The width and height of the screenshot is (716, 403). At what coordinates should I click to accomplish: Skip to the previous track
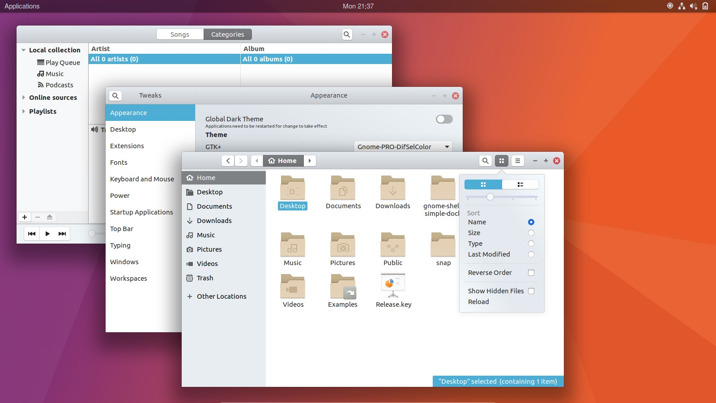pyautogui.click(x=32, y=234)
